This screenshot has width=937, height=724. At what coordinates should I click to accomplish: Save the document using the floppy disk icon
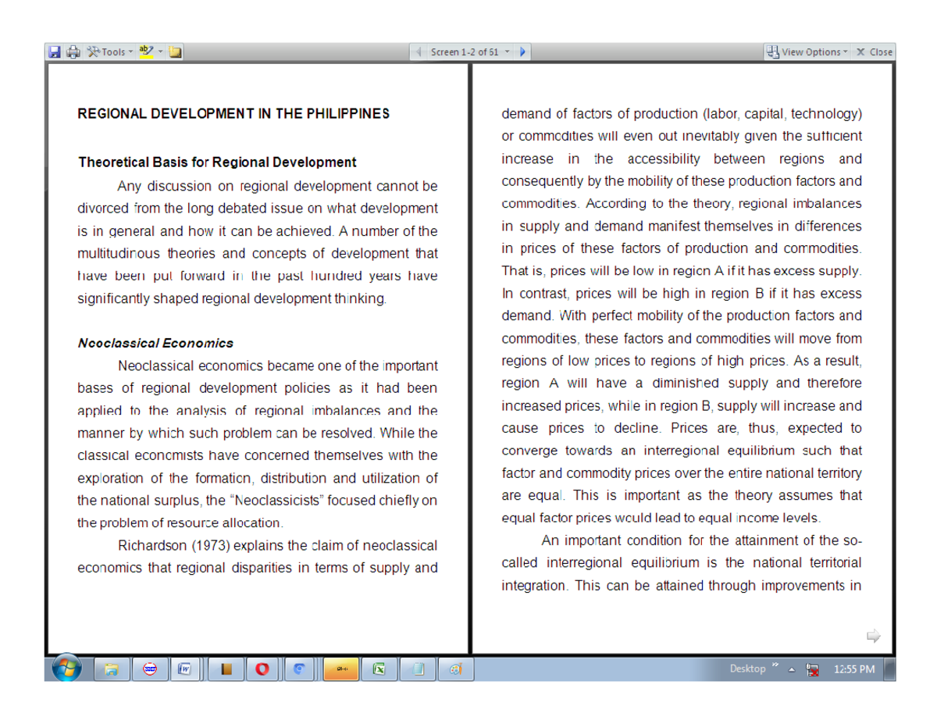[x=55, y=52]
